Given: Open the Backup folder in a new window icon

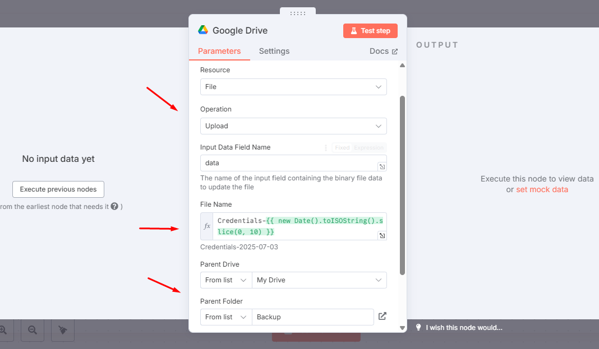Looking at the screenshot, I should 383,316.
